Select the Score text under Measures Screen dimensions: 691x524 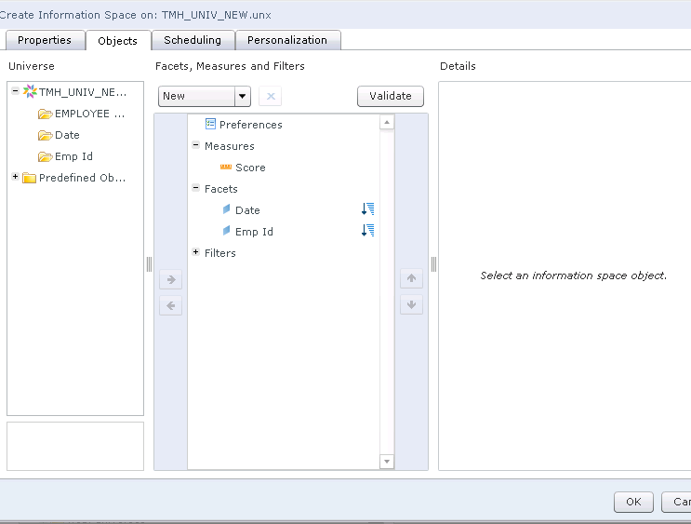(x=251, y=168)
